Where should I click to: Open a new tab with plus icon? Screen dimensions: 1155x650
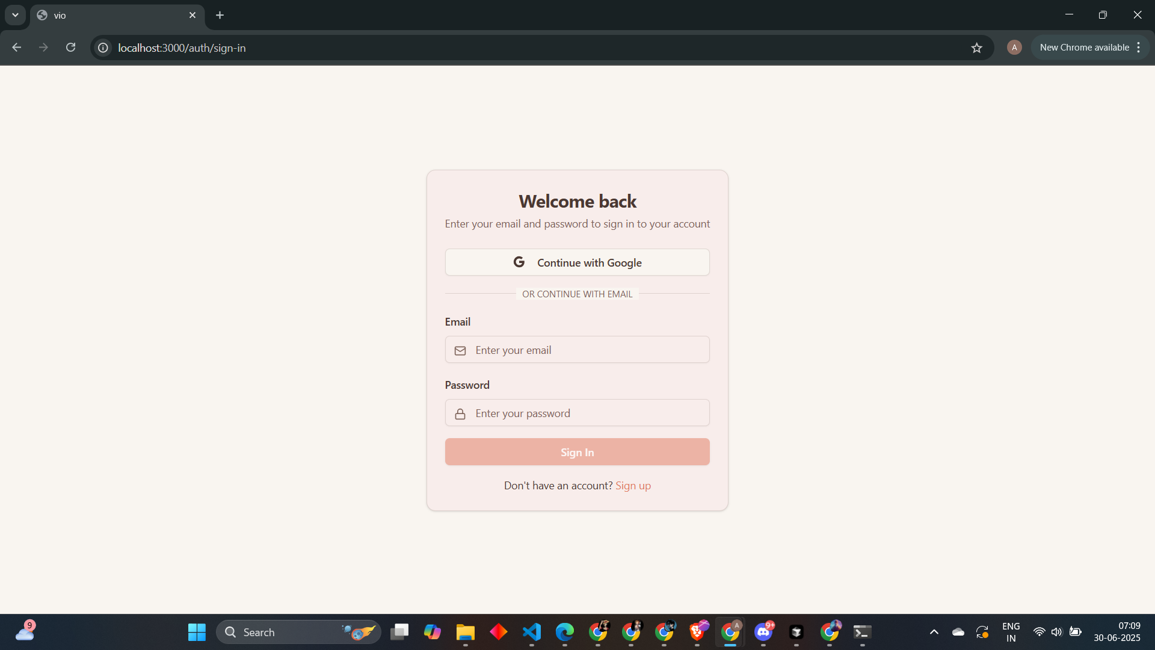click(x=220, y=15)
